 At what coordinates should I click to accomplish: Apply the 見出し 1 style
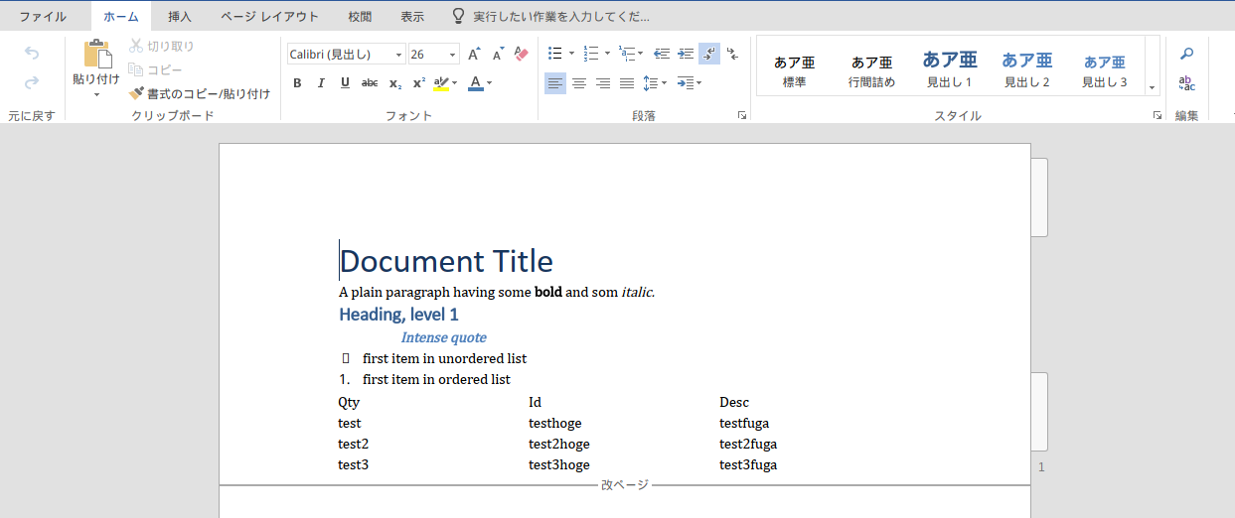(950, 68)
